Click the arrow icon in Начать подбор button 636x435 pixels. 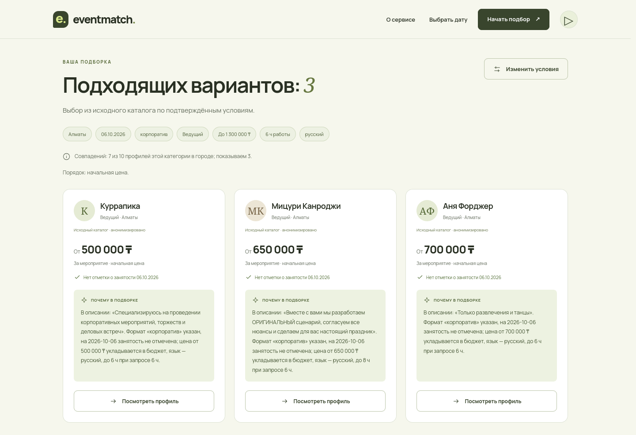[x=538, y=19]
